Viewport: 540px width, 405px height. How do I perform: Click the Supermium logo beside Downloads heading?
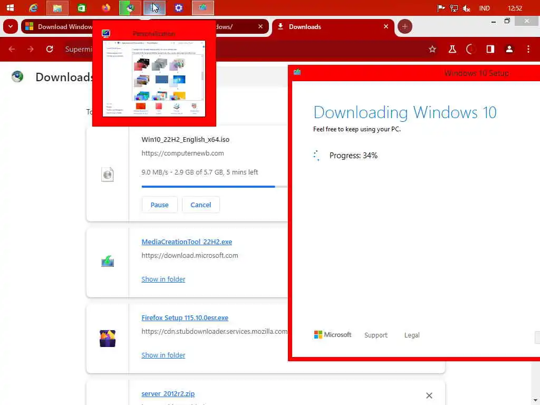(17, 76)
